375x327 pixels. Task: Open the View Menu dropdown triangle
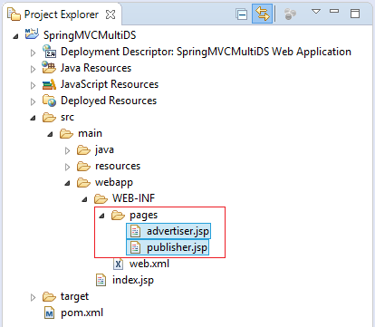point(316,12)
